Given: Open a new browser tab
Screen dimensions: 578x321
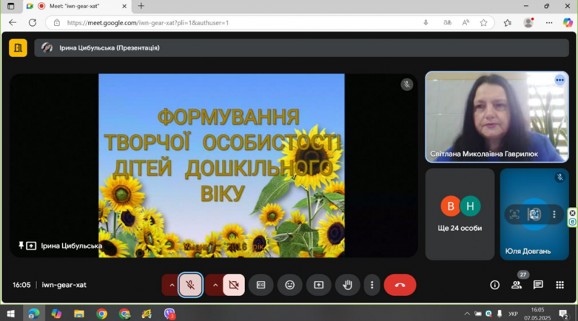Looking at the screenshot, I should [x=141, y=6].
